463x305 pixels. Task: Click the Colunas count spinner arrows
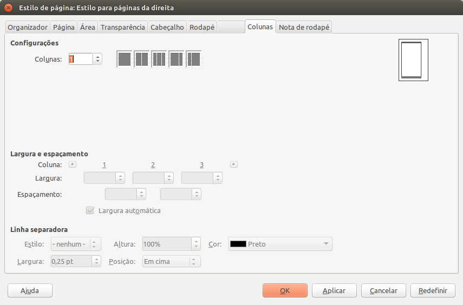tap(97, 59)
